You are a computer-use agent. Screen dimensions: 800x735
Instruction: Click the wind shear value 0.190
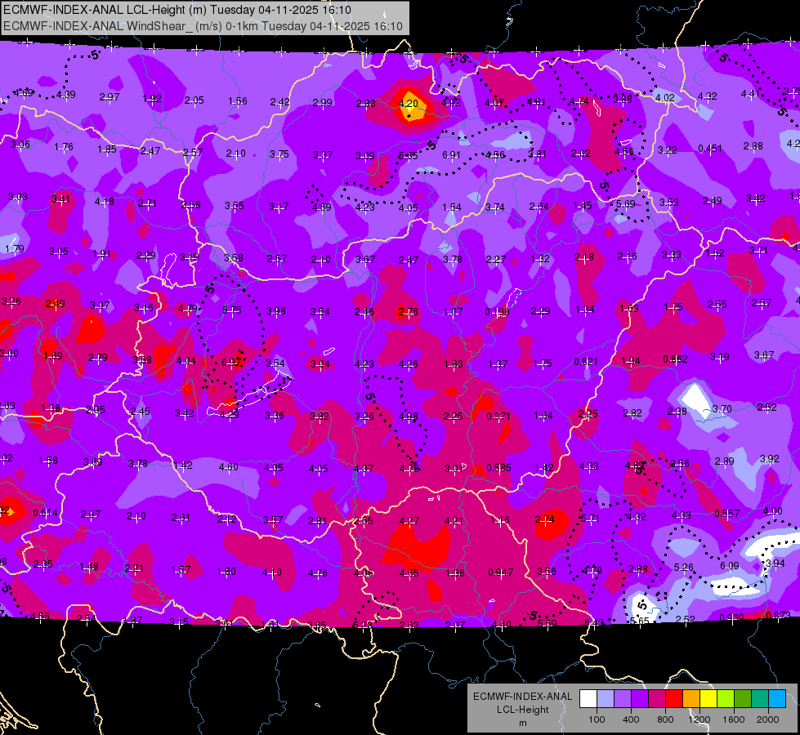coord(497,312)
